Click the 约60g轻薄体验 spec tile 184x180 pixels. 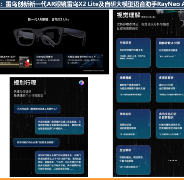tap(48, 61)
